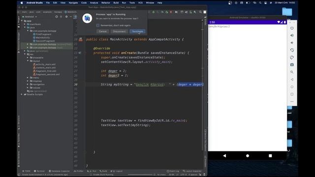Viewport: 315px width, 177px height.
Task: Click the Gradle build progress bar
Action: click(141, 175)
